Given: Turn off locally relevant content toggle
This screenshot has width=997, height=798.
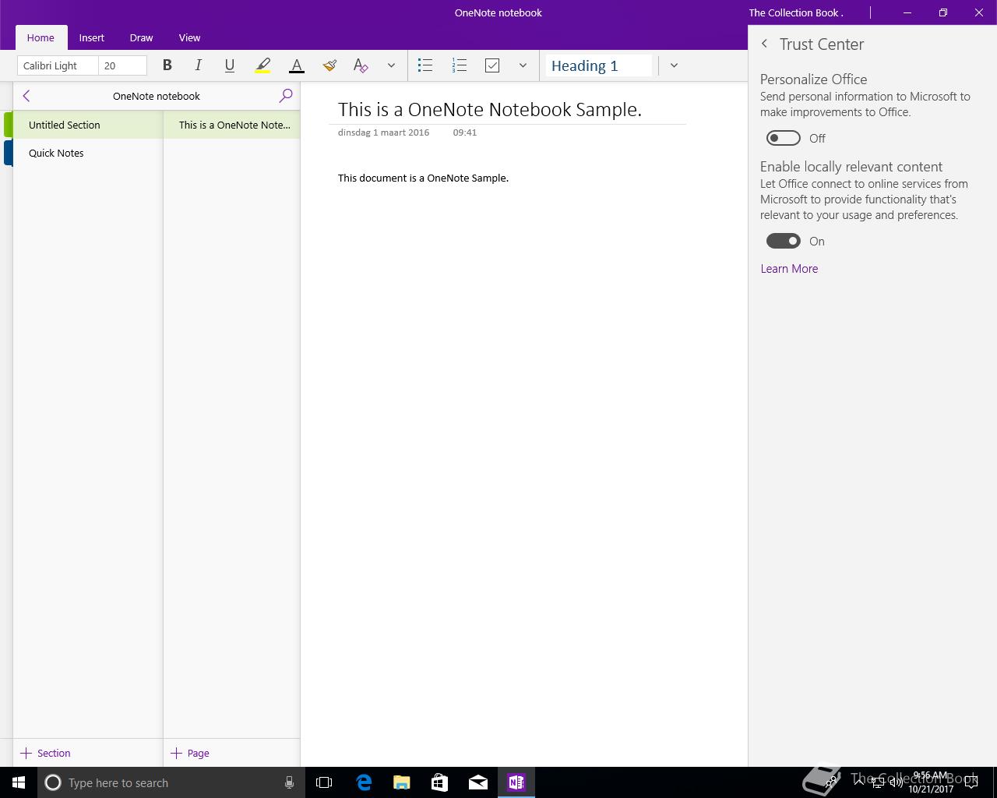Looking at the screenshot, I should tap(784, 241).
